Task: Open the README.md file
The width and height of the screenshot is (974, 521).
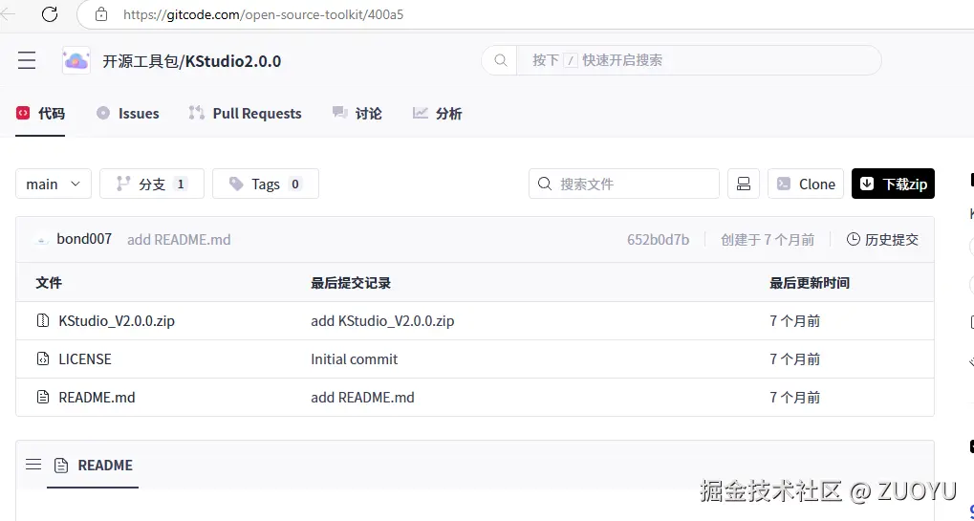Action: click(97, 398)
